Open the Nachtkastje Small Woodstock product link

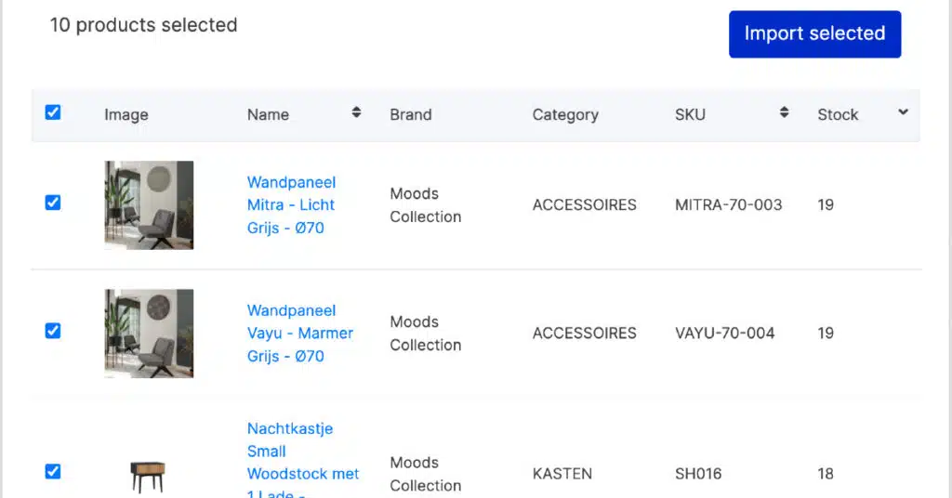click(303, 459)
